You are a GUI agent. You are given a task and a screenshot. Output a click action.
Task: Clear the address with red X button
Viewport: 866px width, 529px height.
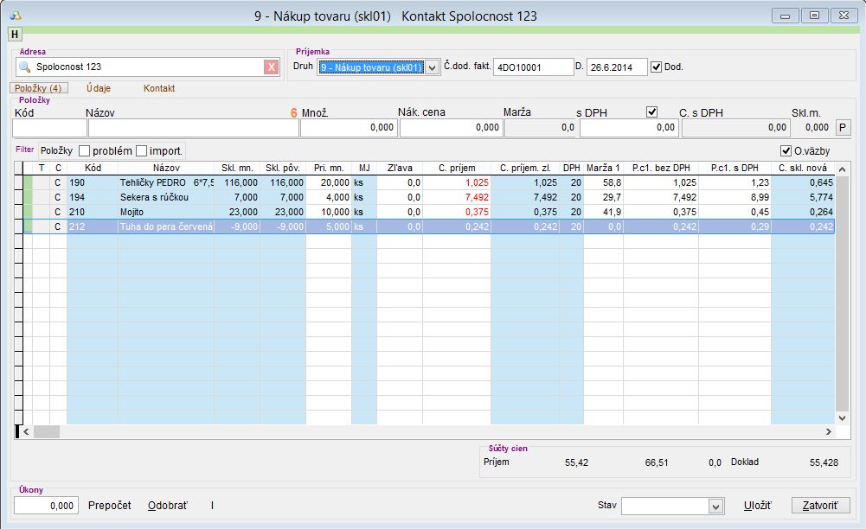click(271, 67)
